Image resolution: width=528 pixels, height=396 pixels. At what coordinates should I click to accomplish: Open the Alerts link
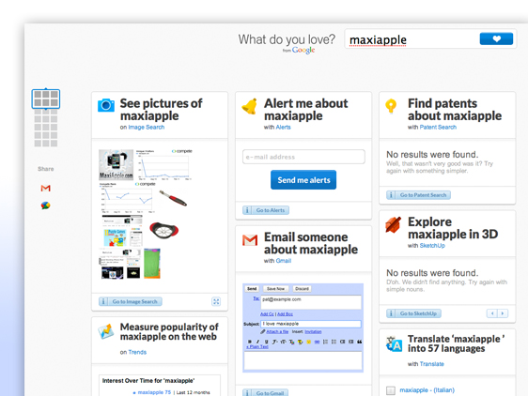coord(283,128)
